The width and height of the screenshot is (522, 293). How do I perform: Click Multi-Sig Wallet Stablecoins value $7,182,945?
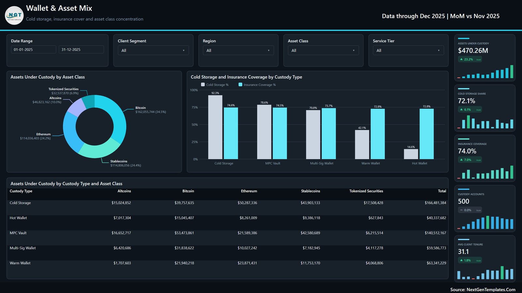(x=311, y=248)
